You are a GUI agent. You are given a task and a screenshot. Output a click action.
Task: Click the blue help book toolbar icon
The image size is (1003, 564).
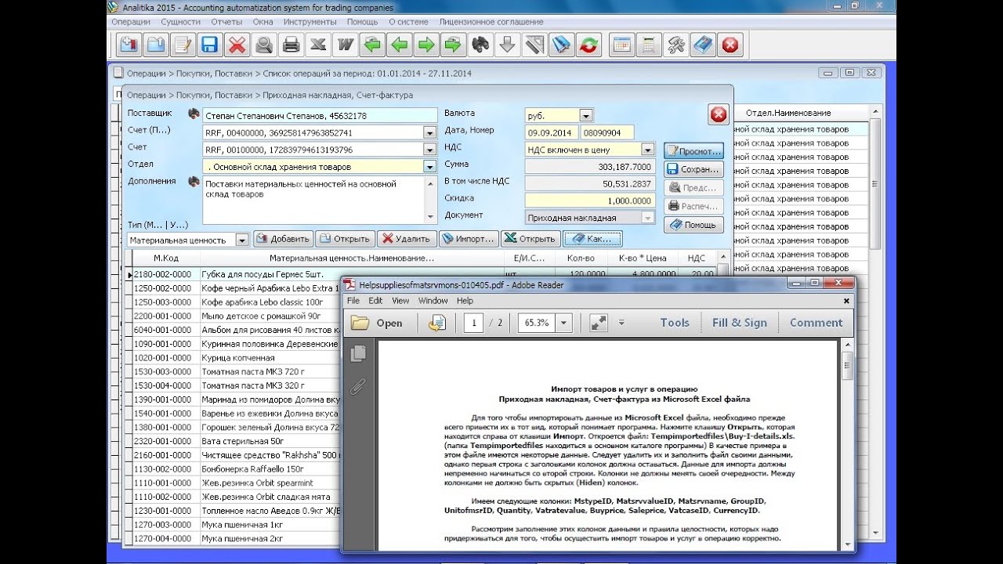pyautogui.click(x=703, y=45)
